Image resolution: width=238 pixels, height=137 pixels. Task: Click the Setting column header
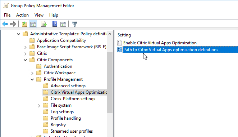click(x=124, y=35)
